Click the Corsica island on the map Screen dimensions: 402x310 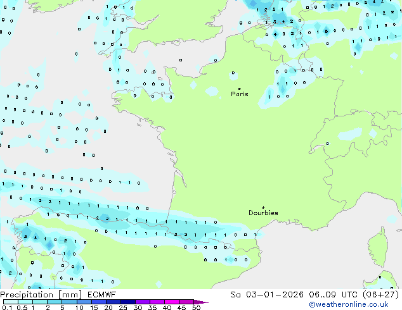point(379,247)
